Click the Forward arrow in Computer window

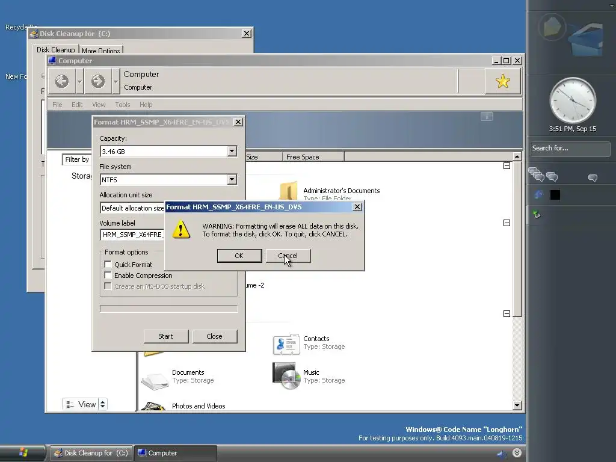98,81
